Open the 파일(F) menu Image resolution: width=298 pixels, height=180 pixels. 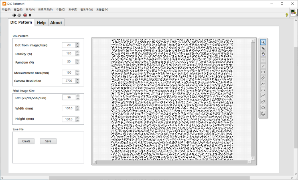click(x=6, y=10)
